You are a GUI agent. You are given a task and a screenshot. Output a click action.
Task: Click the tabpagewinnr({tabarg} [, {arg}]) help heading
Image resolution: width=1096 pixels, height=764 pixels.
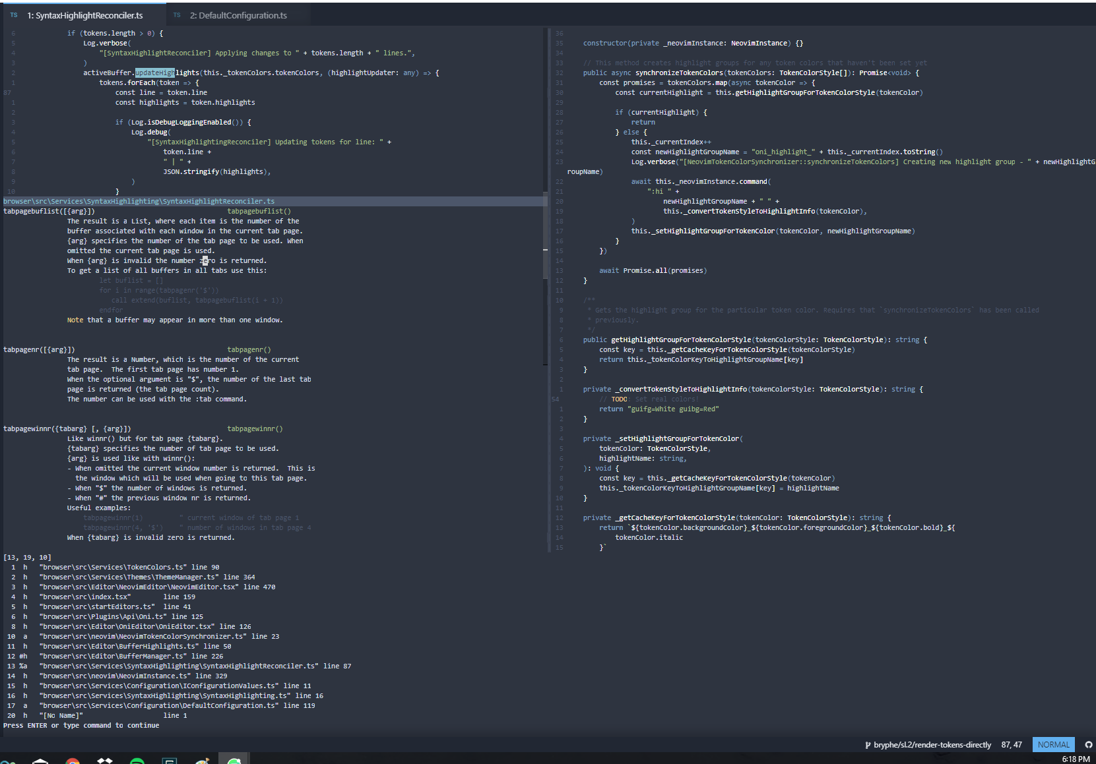coord(67,428)
